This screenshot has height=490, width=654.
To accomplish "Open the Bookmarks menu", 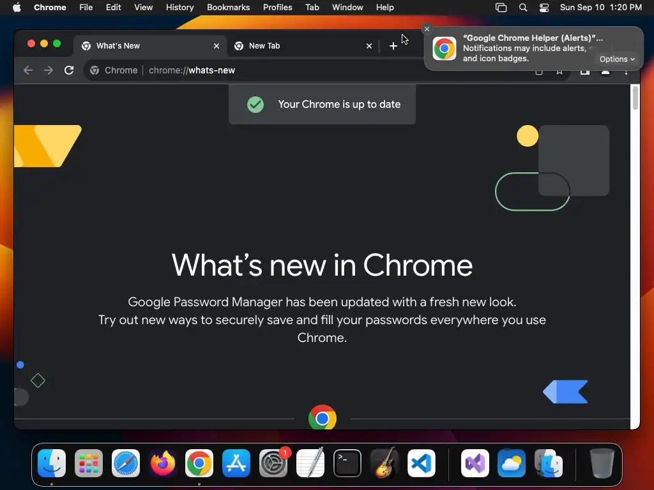I will [x=228, y=8].
